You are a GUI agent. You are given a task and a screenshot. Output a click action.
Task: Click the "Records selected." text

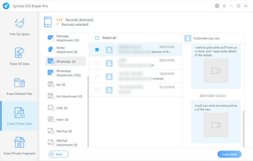(75, 25)
